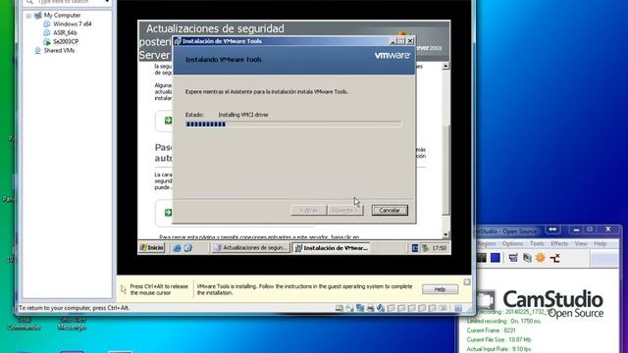Switch to Actualizaciones de seguridad taskbar button
This screenshot has height=353, width=628.
(251, 248)
